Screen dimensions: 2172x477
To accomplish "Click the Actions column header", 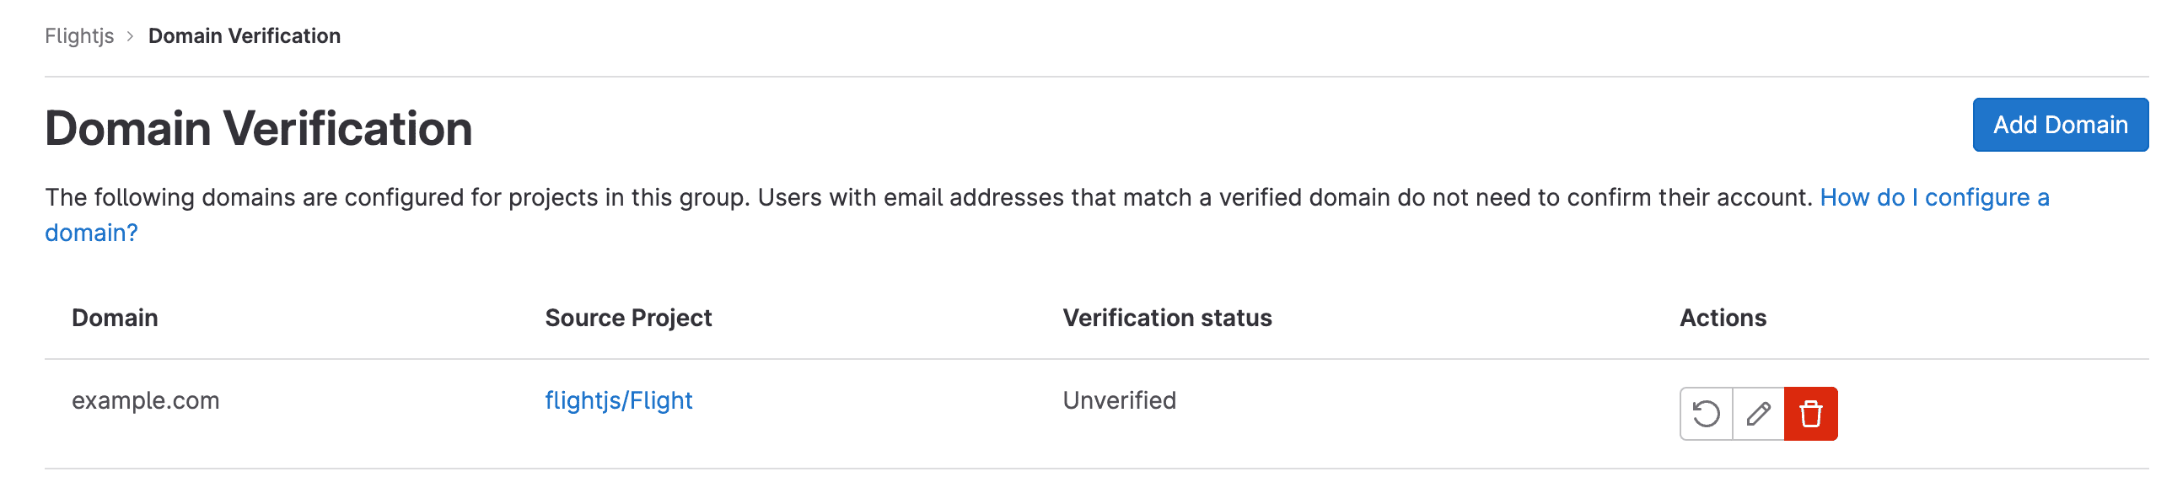I will (1723, 318).
